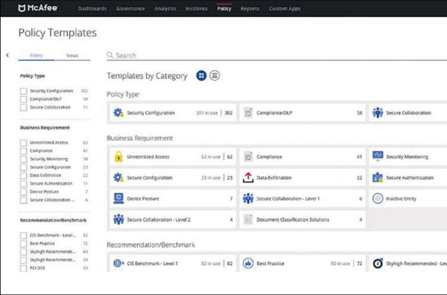Check the Secure Collaboration policy type filter
This screenshot has width=447, height=295.
point(23,107)
